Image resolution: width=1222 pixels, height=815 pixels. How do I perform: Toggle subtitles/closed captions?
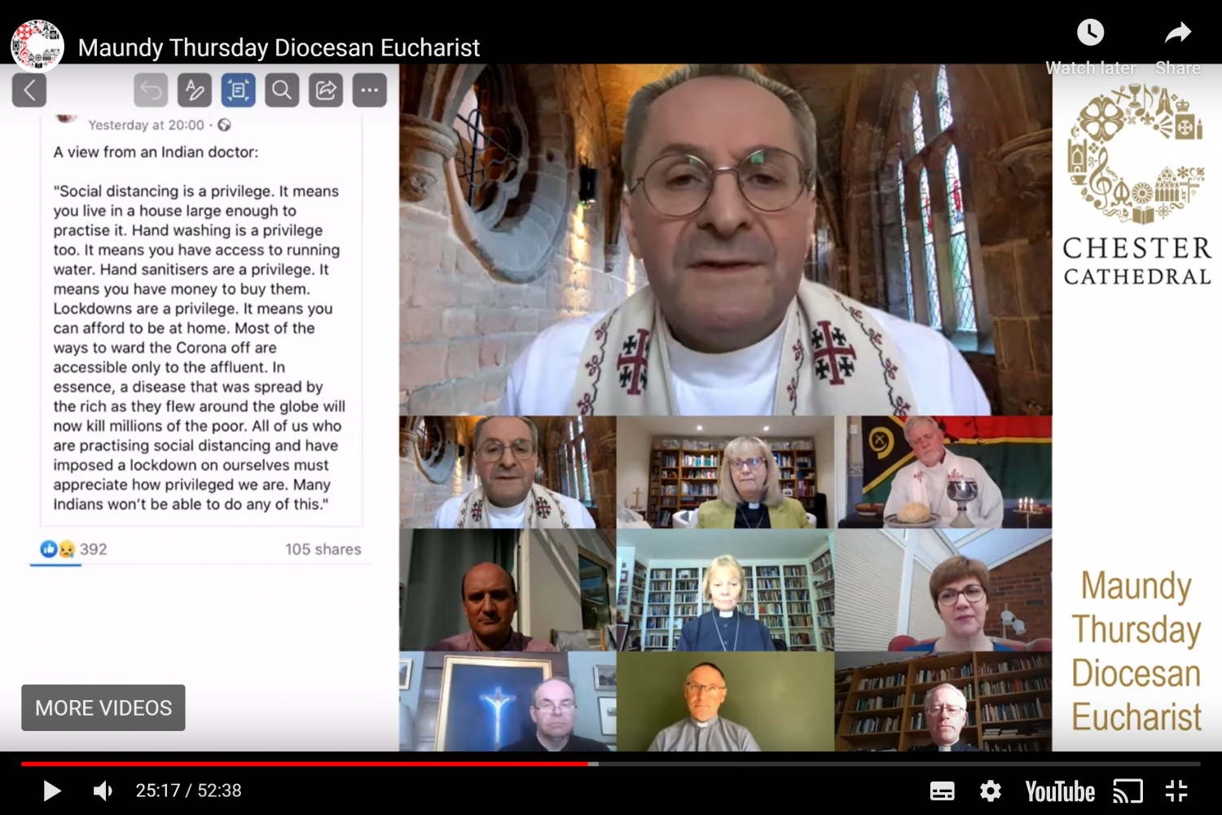pyautogui.click(x=943, y=791)
